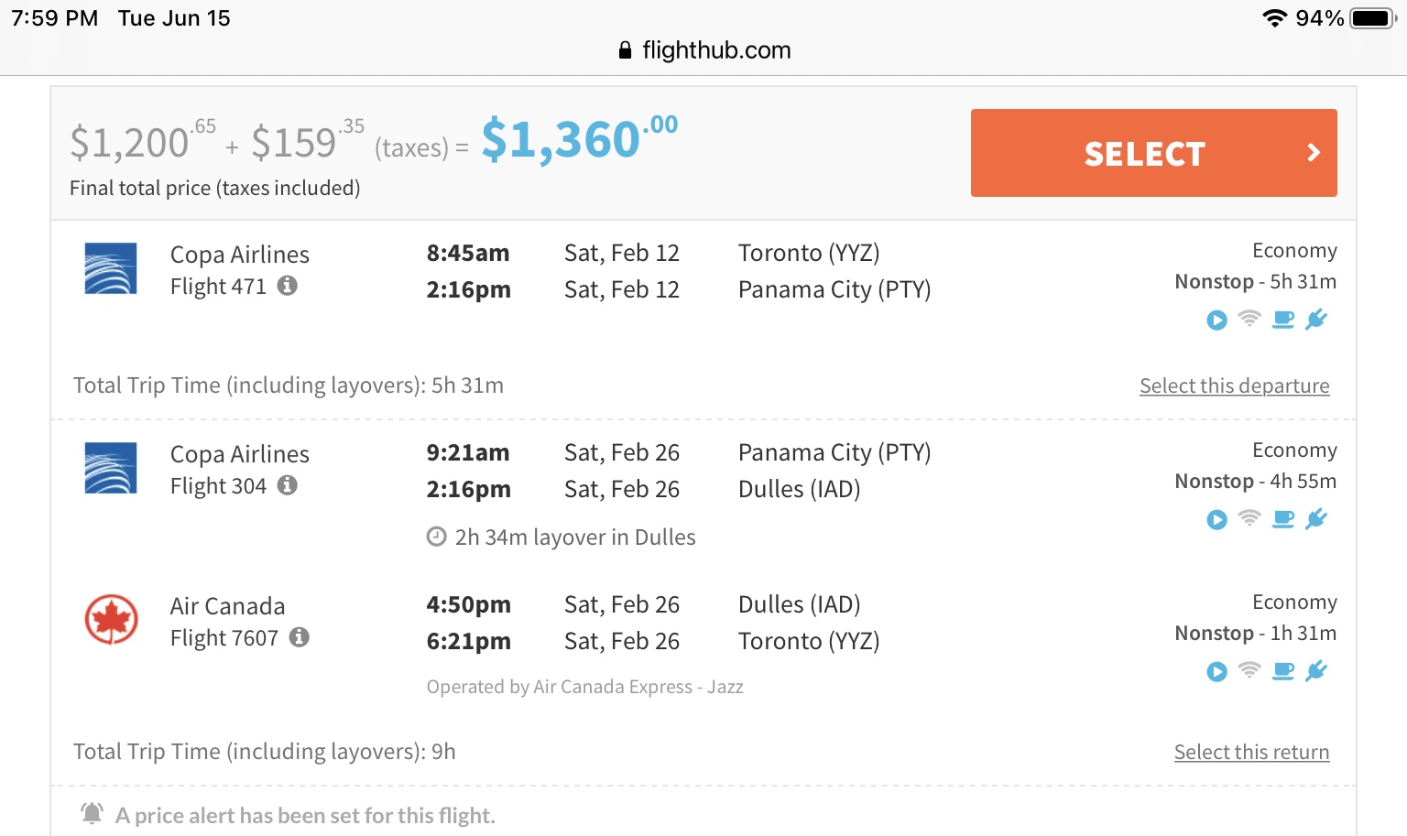The width and height of the screenshot is (1407, 836).
Task: Click the Wi-Fi amenity icon for Flight 471
Action: (1249, 319)
